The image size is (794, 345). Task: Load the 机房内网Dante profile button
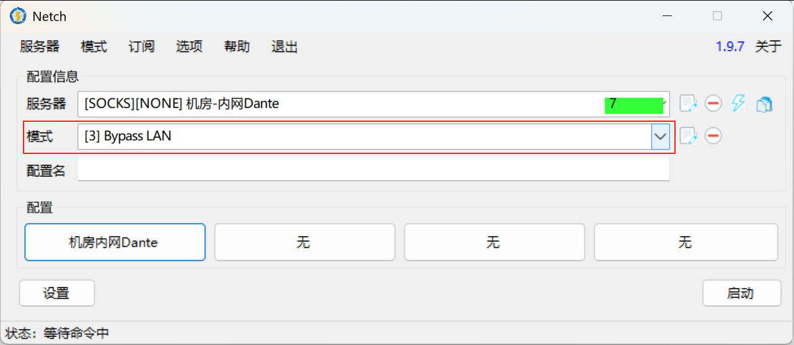(115, 242)
